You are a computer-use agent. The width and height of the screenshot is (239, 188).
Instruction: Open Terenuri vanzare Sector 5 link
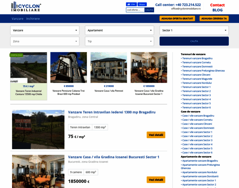[x=196, y=103]
